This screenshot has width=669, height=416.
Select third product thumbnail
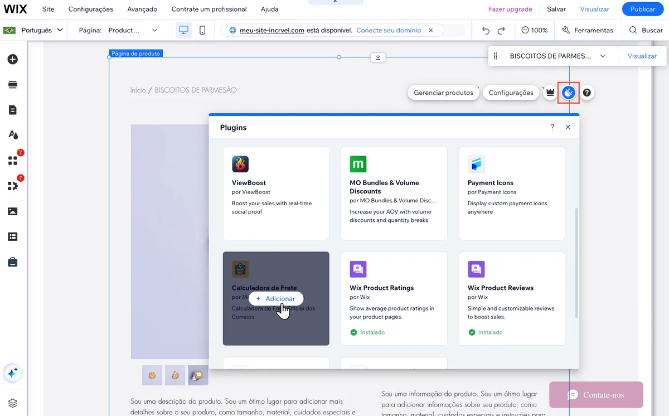[x=198, y=375]
